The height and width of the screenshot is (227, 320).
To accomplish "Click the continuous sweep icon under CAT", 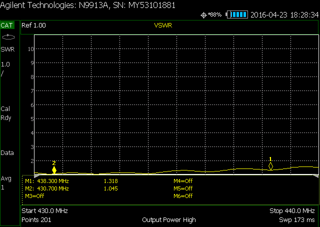I will 8,37.
